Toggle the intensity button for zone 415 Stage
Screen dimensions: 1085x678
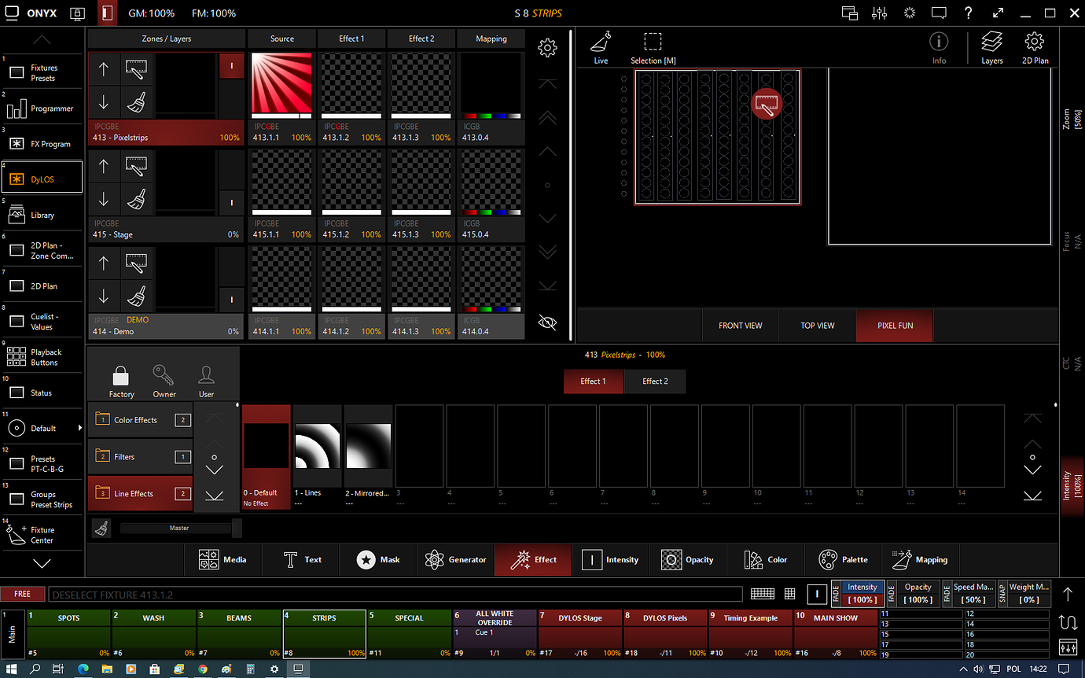pos(231,202)
